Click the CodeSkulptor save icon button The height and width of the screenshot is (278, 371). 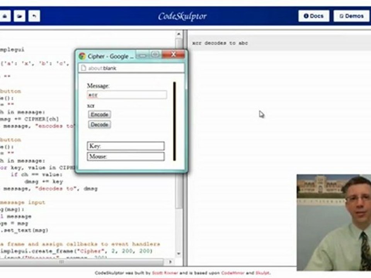(x=5, y=16)
